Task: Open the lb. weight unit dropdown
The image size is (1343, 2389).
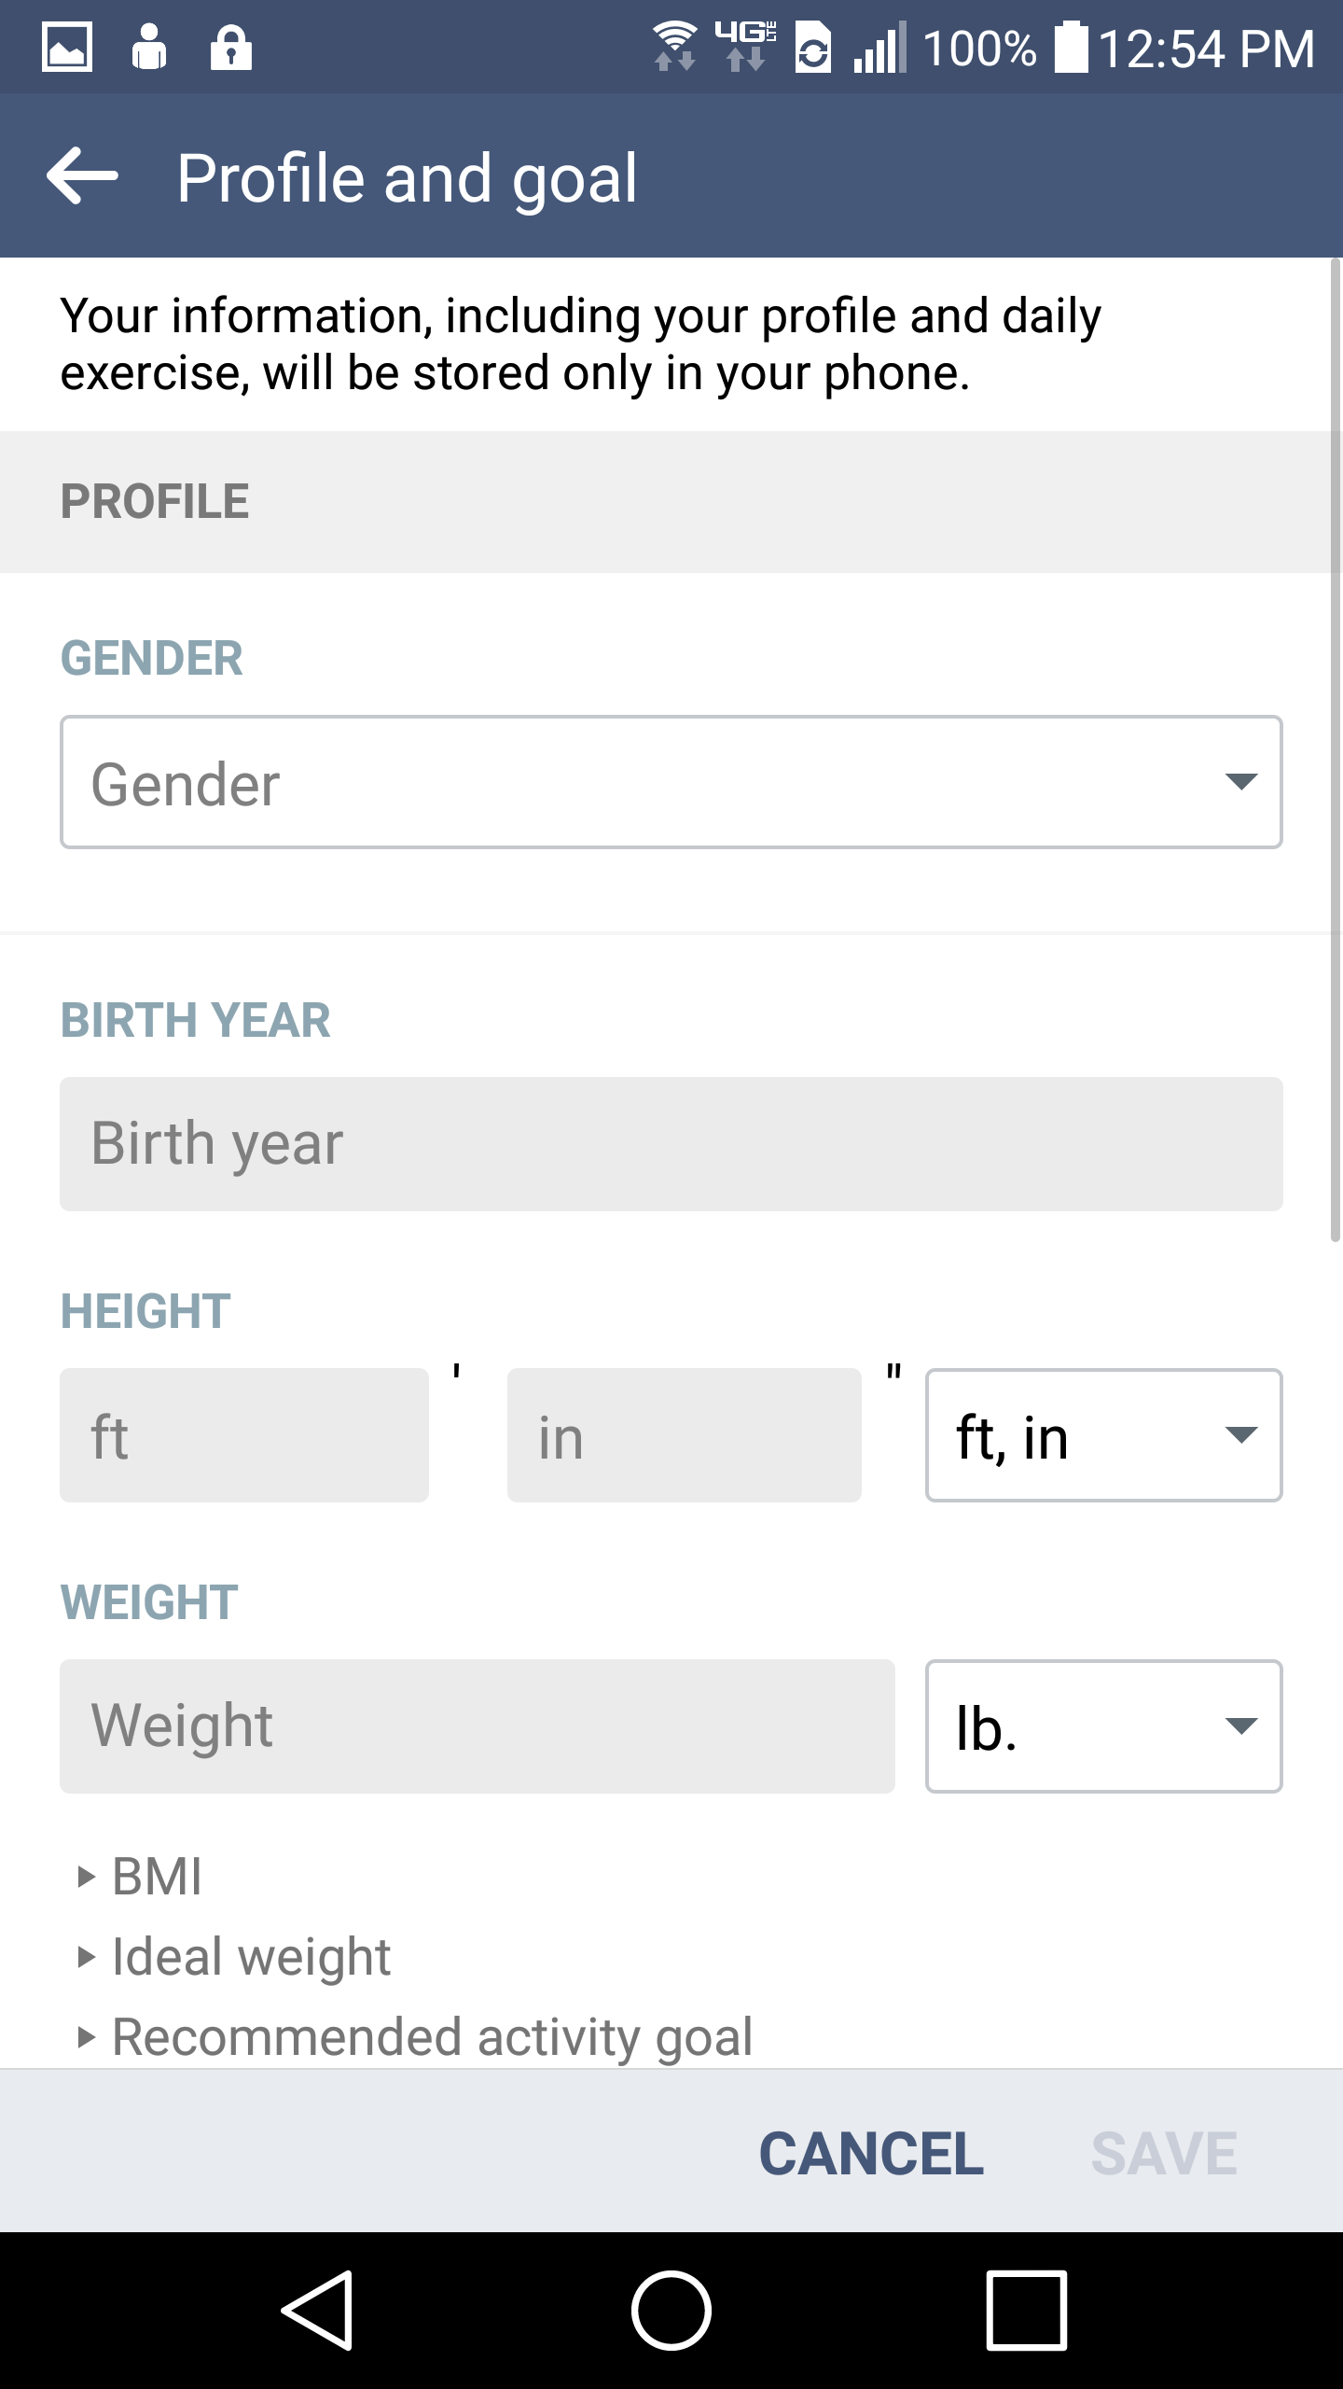Action: coord(1104,1726)
